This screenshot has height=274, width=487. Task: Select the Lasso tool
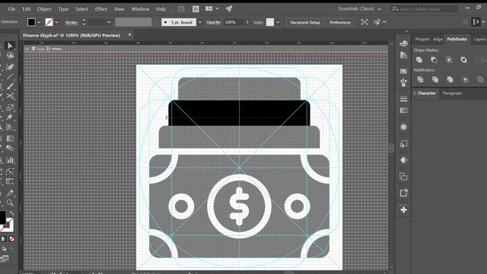tap(10, 56)
